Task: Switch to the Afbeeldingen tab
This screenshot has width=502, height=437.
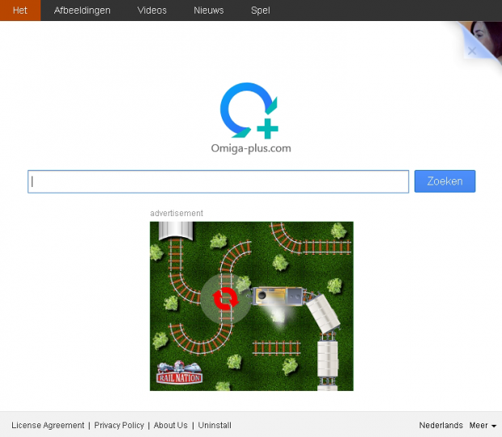Action: (x=83, y=11)
